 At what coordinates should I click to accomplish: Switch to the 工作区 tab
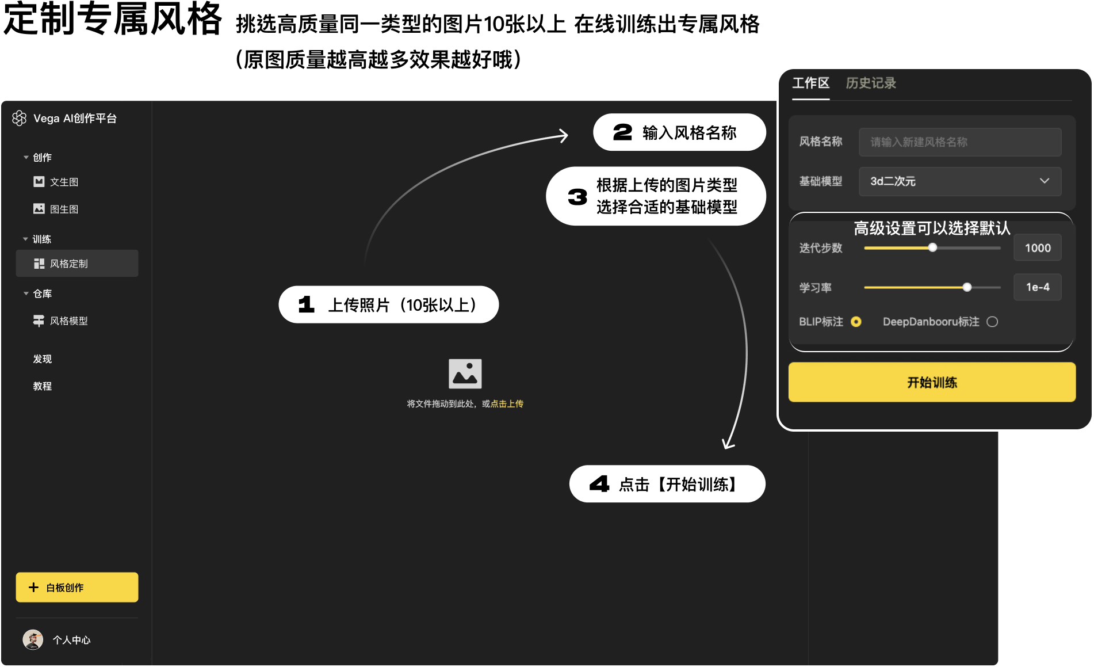click(810, 83)
